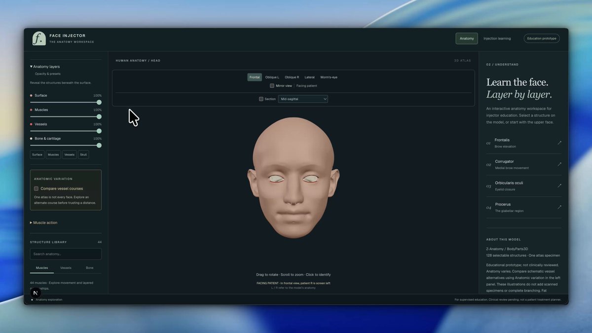Image resolution: width=592 pixels, height=333 pixels.
Task: Select the Oblique L view
Action: [272, 77]
